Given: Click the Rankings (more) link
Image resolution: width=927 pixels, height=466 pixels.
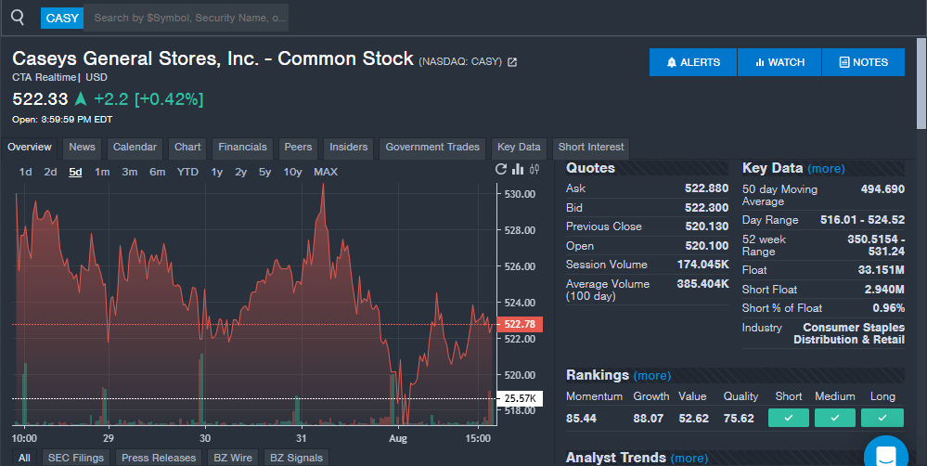Looking at the screenshot, I should [652, 376].
